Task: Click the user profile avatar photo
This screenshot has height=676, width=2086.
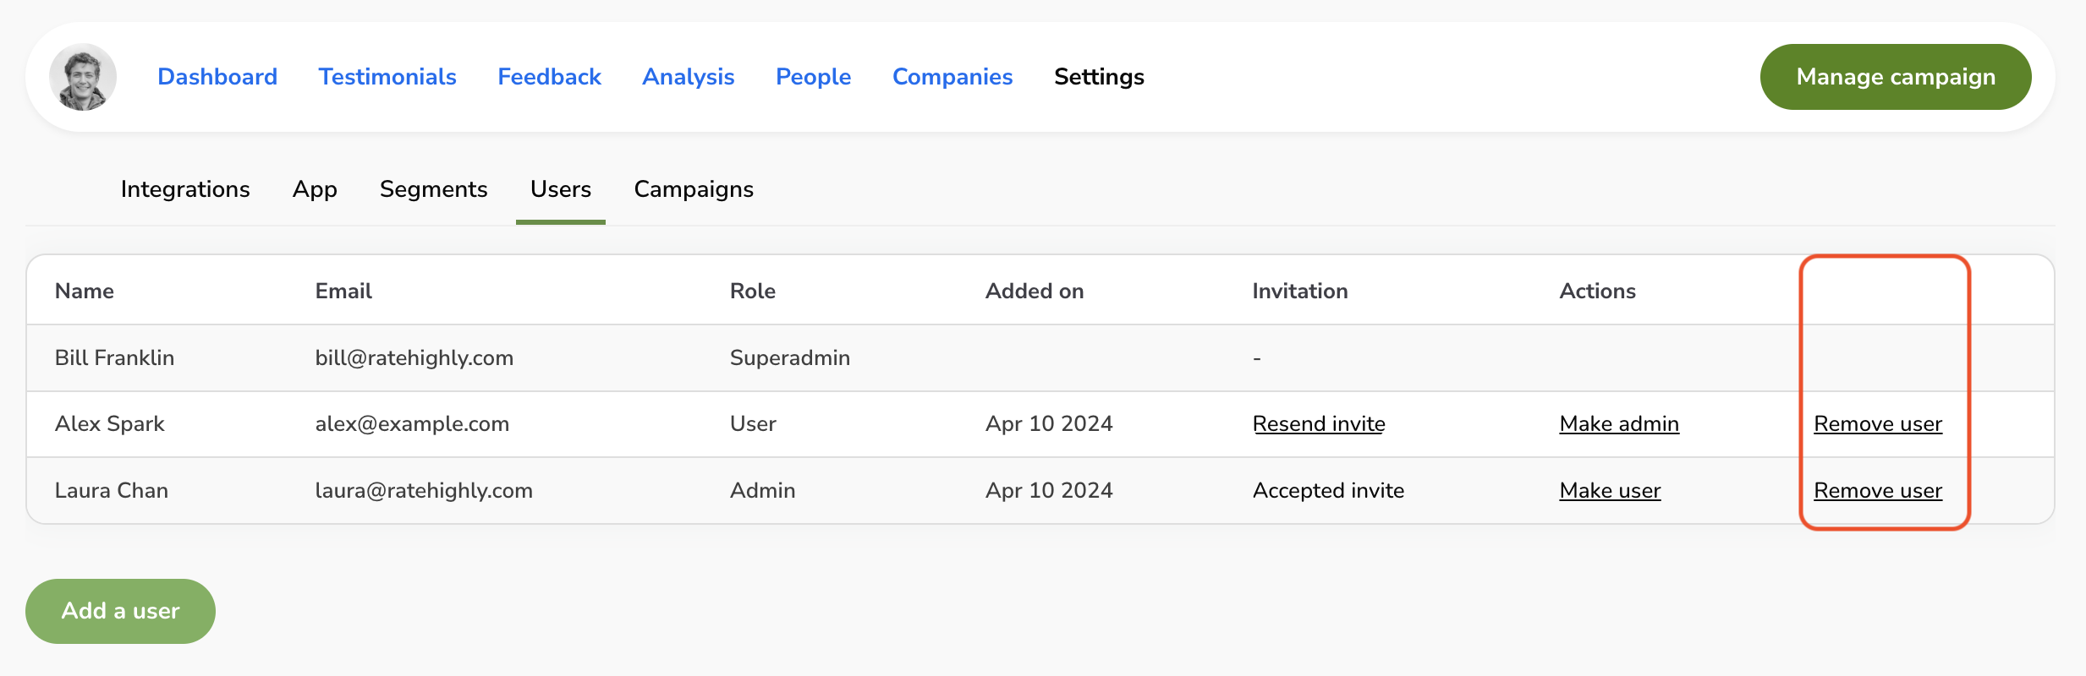Action: [83, 77]
